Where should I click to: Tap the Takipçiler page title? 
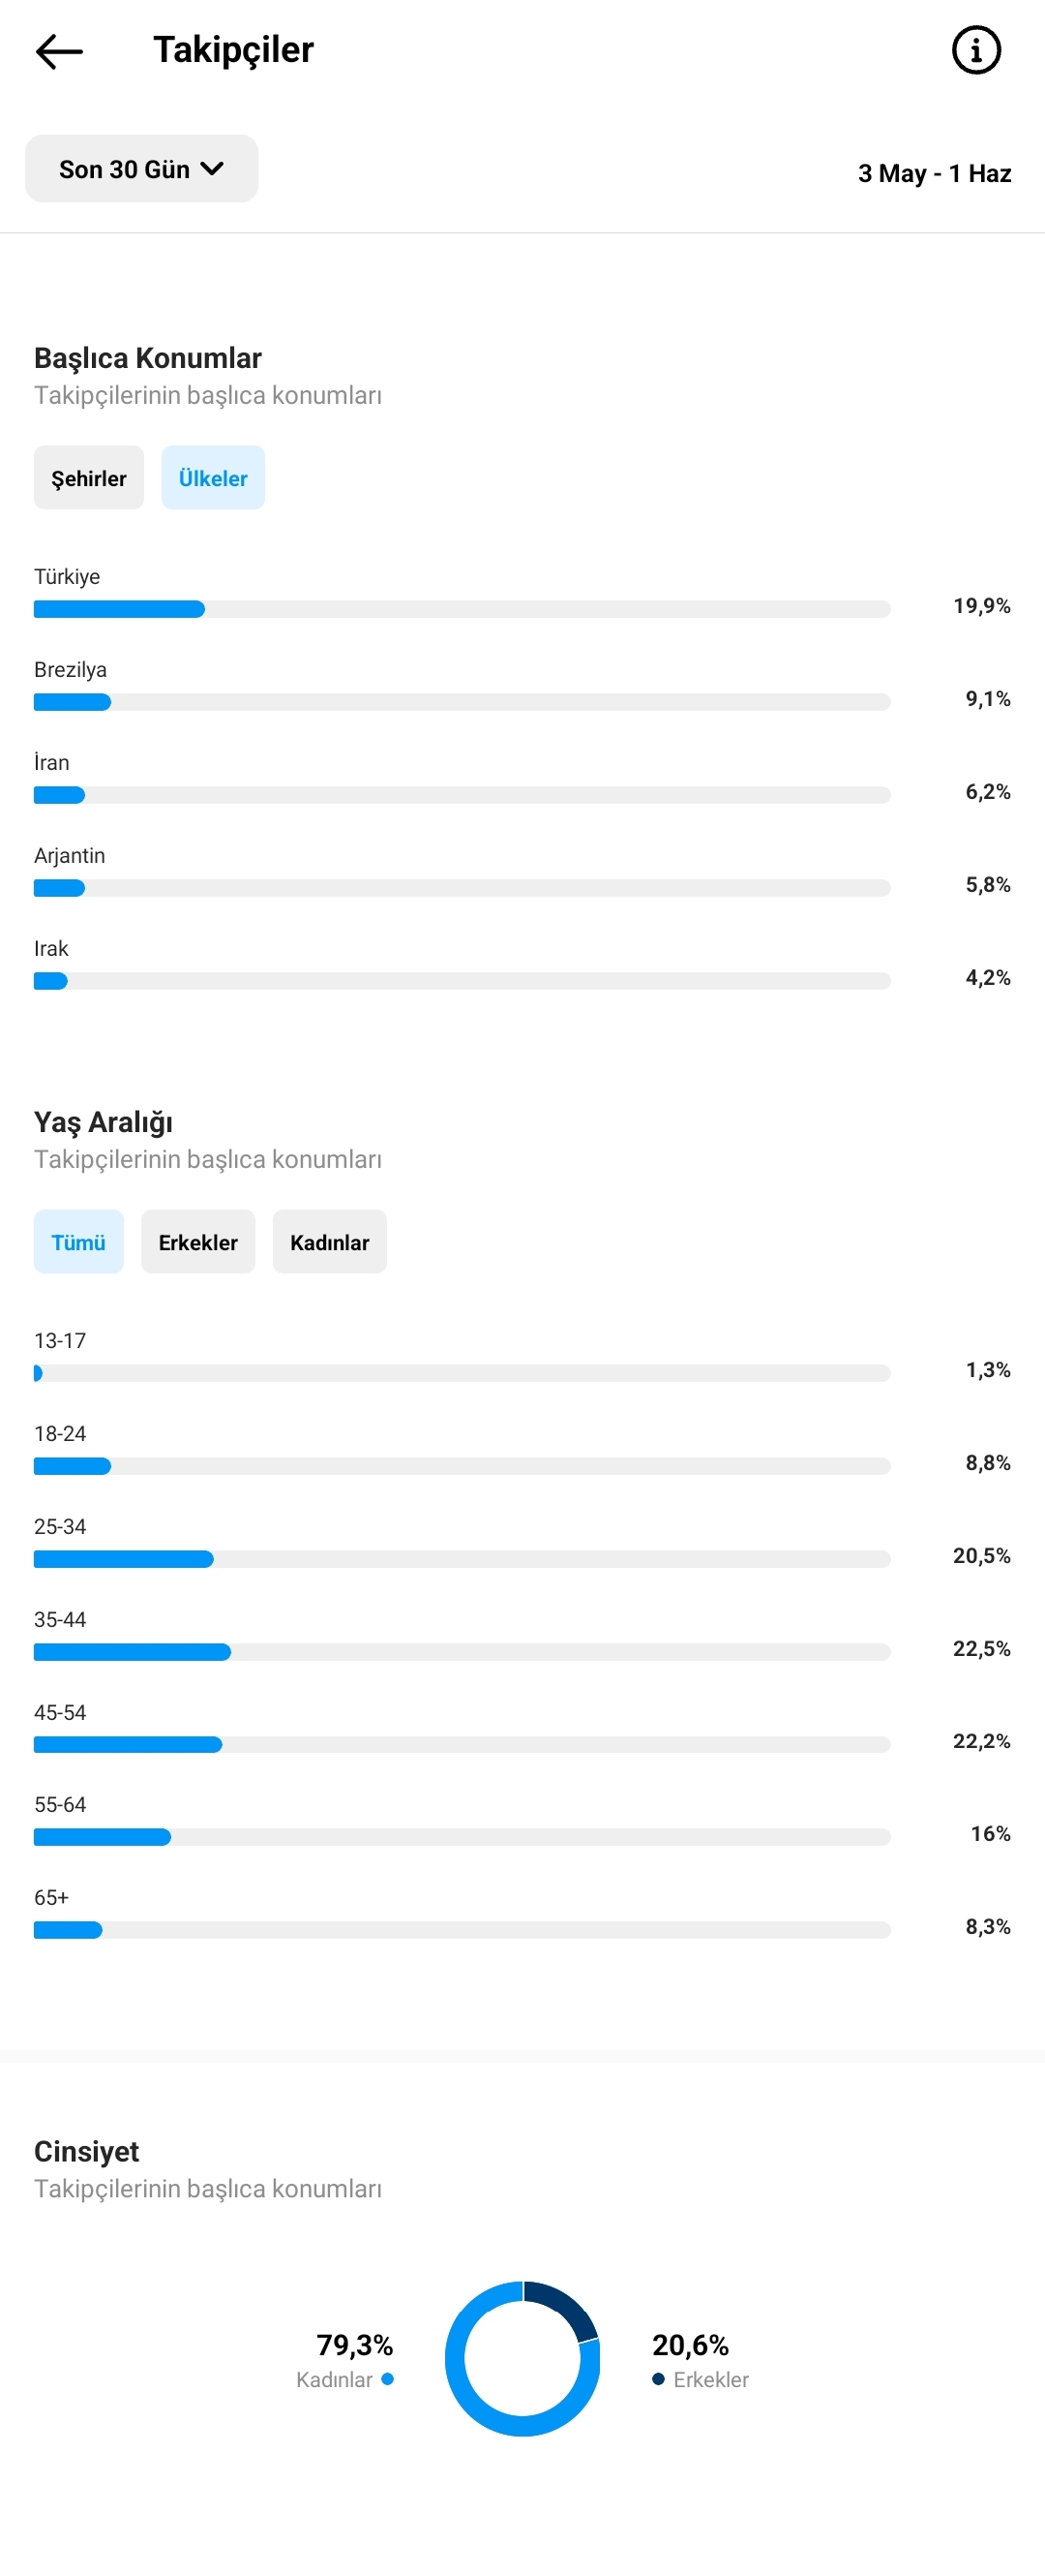234,50
